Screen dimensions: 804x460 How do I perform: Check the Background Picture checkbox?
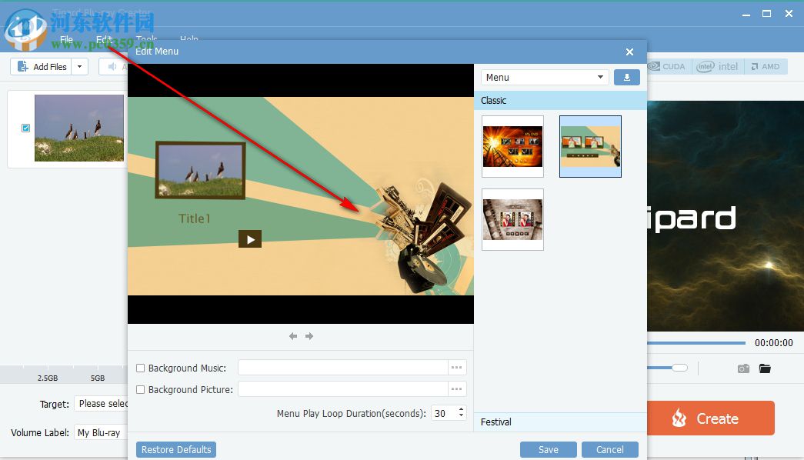(140, 389)
